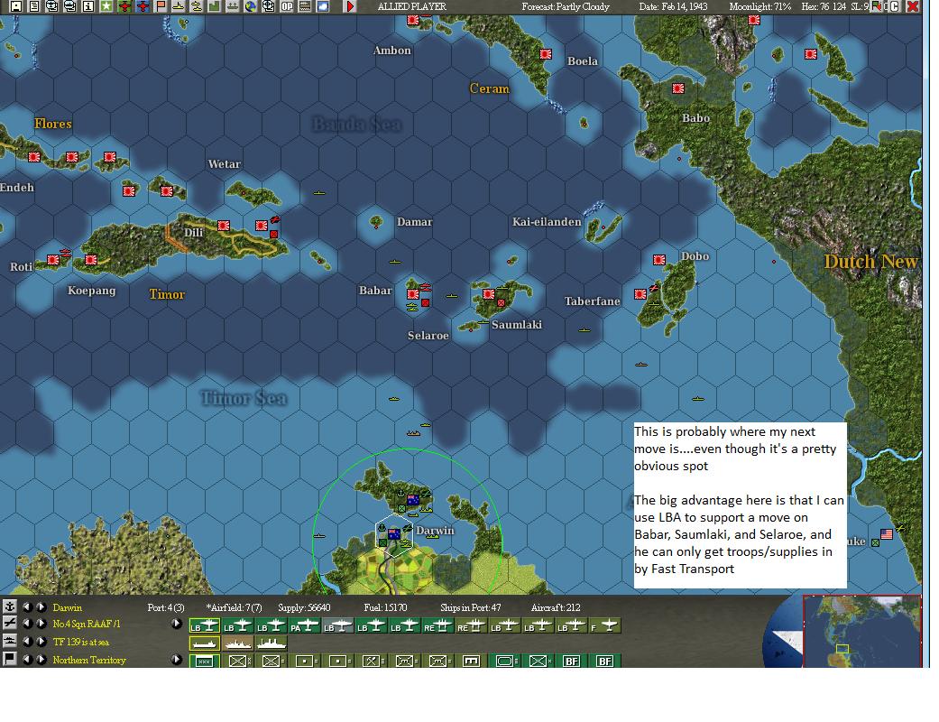Viewport: 939px width, 722px height.
Task: Open the OP toolbar button
Action: 287,6
